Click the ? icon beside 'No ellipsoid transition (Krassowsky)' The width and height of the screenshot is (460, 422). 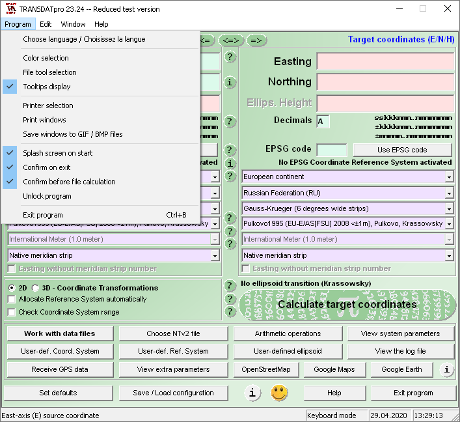[x=230, y=285]
